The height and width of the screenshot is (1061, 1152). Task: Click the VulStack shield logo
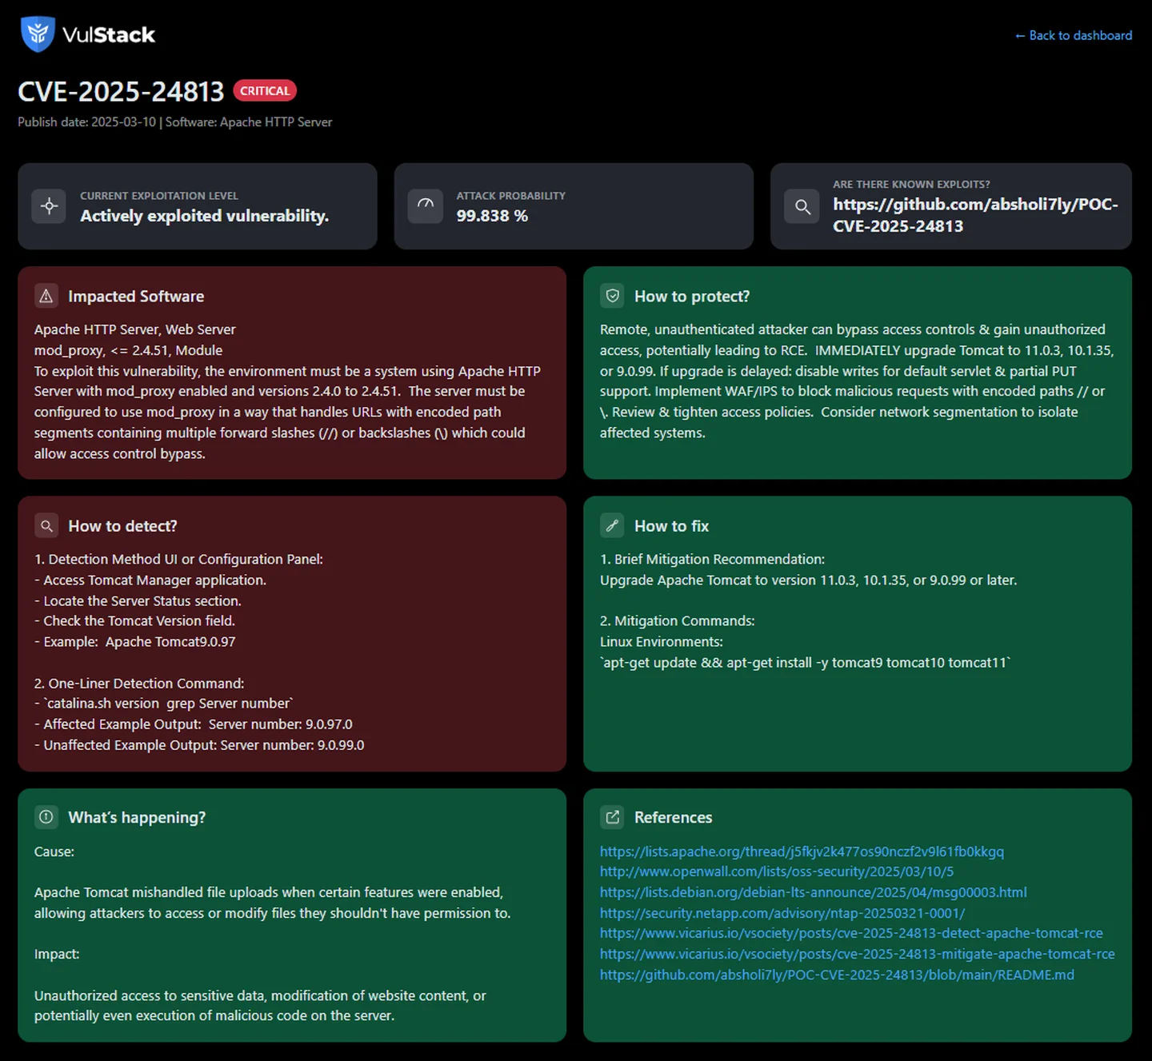pos(37,34)
